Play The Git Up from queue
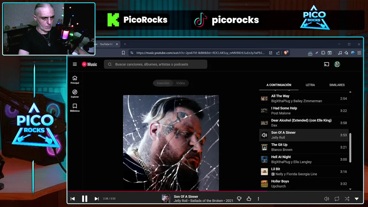Screen dimensions: 368x207 pyautogui.click(x=304, y=147)
